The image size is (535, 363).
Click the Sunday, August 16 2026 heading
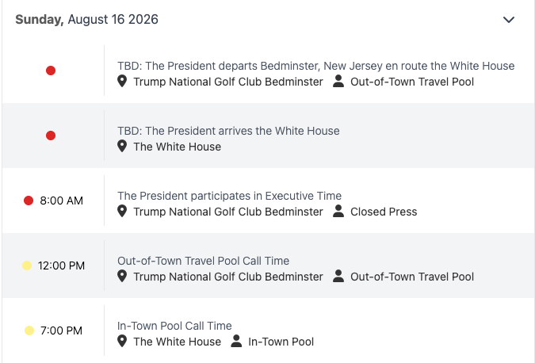pos(86,20)
